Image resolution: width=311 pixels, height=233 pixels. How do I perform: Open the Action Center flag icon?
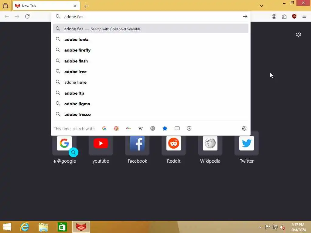click(x=268, y=227)
